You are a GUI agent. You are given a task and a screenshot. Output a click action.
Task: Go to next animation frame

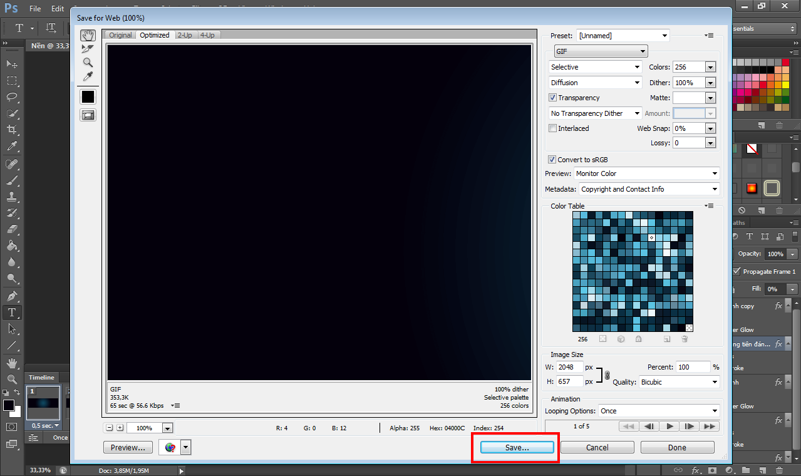click(690, 427)
